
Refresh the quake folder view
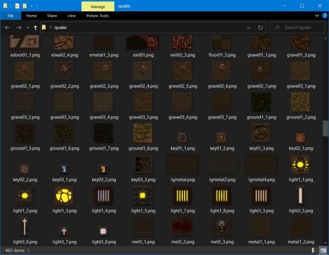point(260,27)
